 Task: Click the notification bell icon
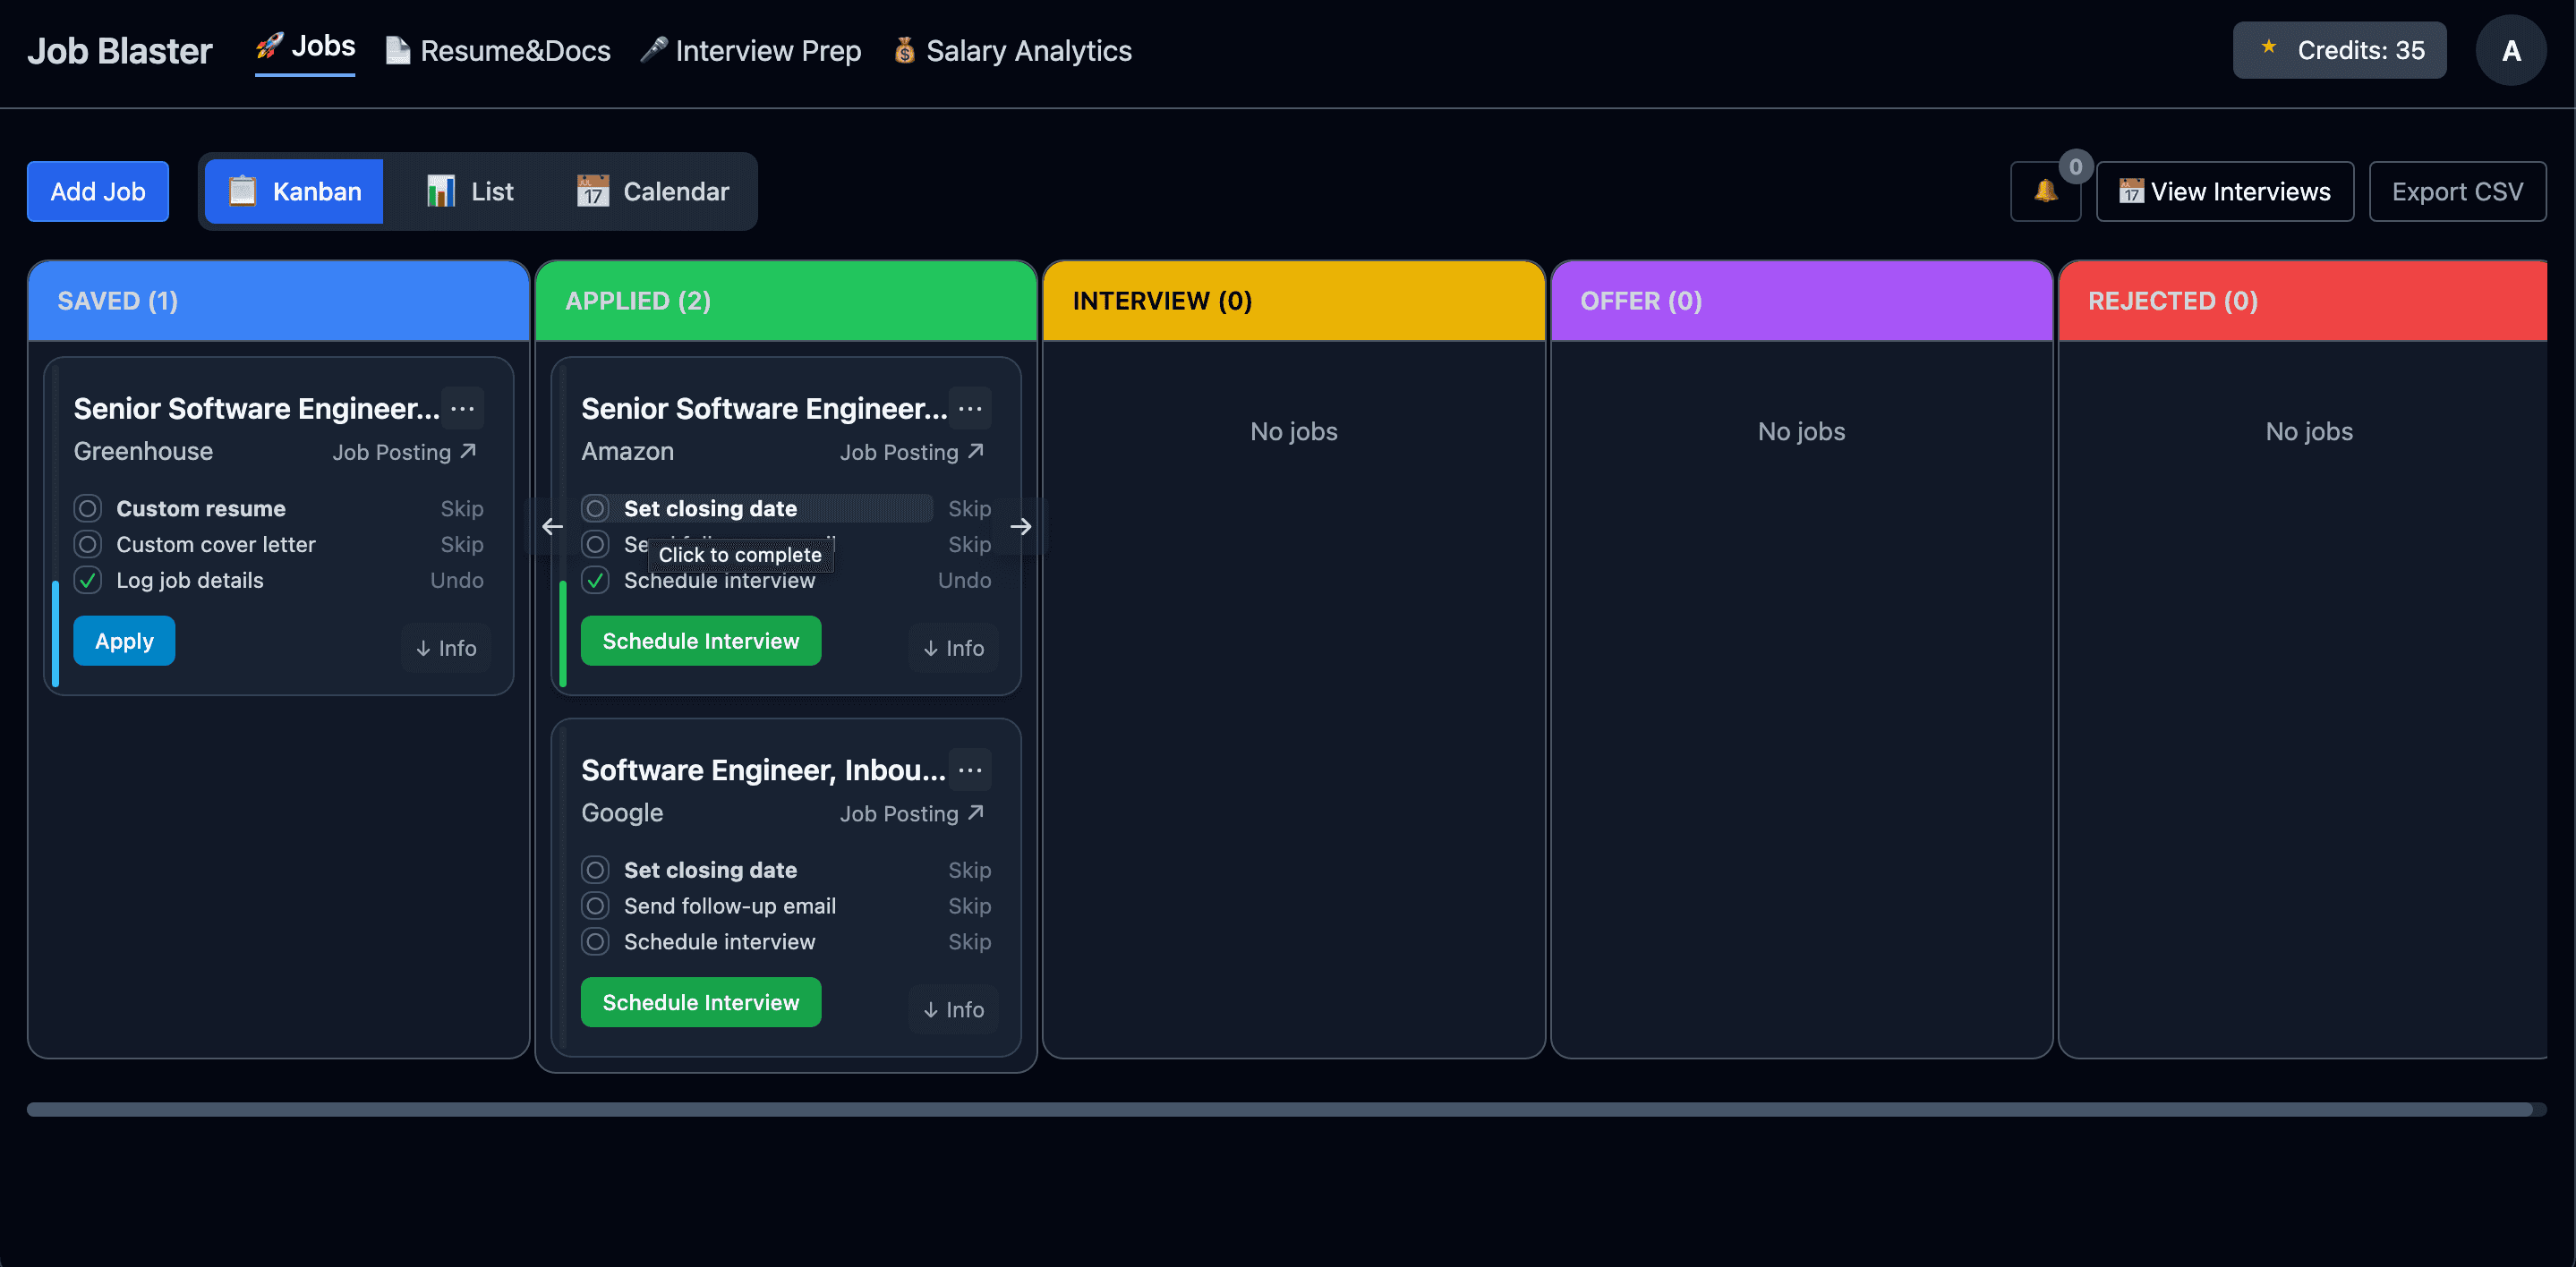(x=2045, y=191)
